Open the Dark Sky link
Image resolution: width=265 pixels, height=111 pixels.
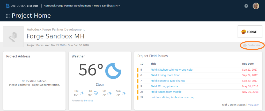click(89, 101)
